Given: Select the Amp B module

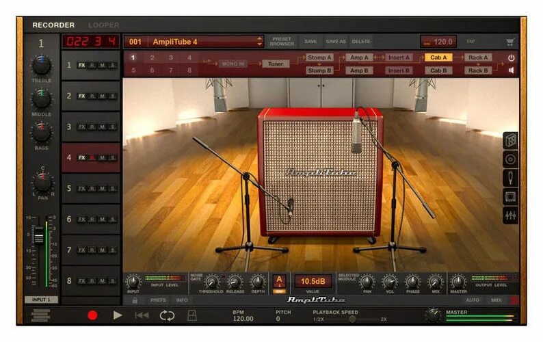Looking at the screenshot, I should click(x=359, y=70).
